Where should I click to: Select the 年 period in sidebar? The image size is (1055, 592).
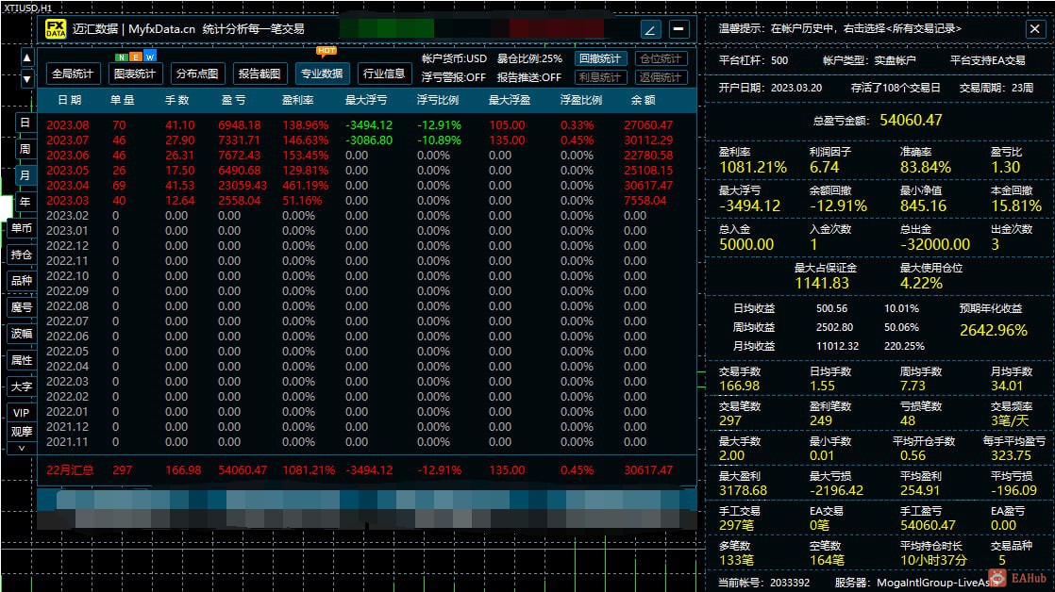[x=25, y=202]
